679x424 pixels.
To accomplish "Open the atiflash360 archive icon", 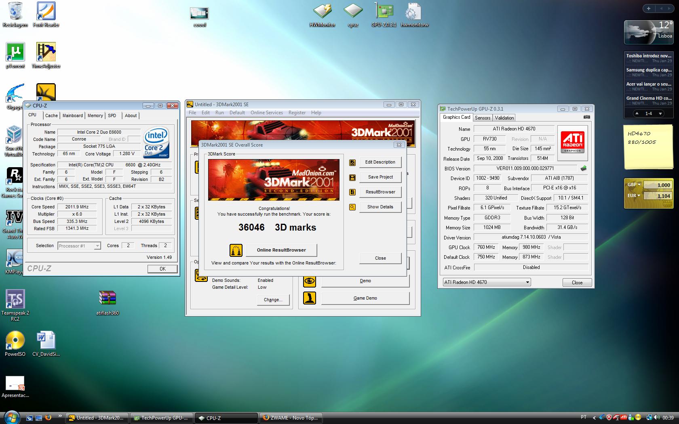I will pos(108,303).
